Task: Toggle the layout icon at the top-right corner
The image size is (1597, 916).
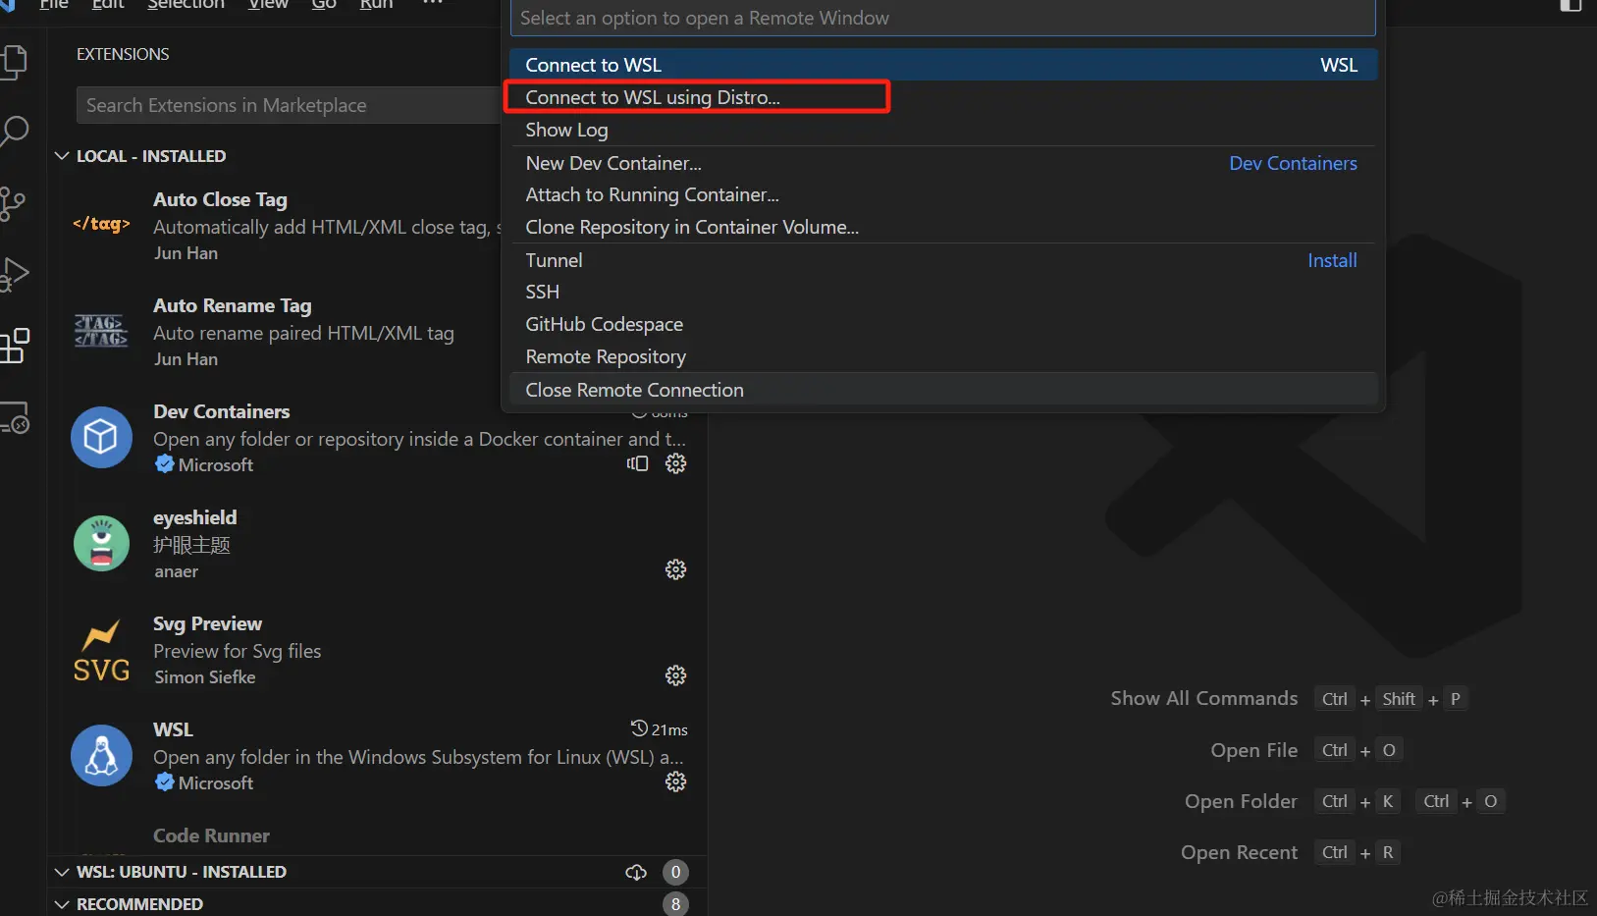Action: point(1570,5)
